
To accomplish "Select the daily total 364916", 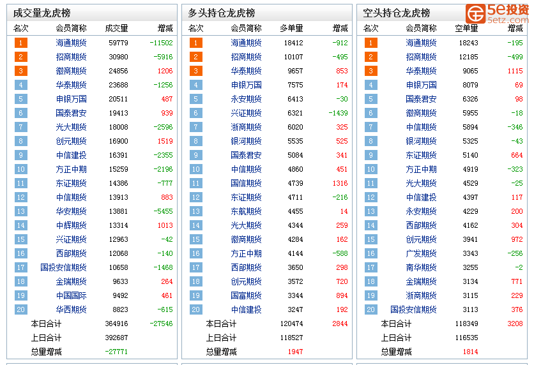I will click(x=116, y=324).
